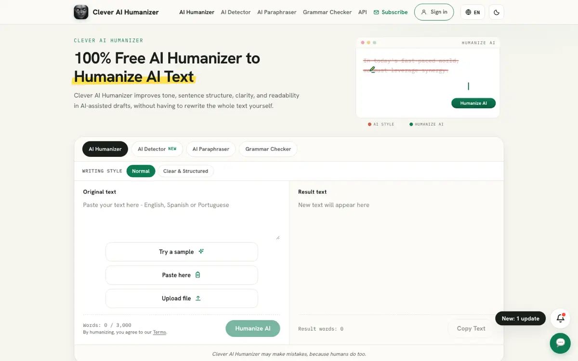Click the "Result words: 0" counter
Image resolution: width=578 pixels, height=361 pixels.
tap(321, 329)
